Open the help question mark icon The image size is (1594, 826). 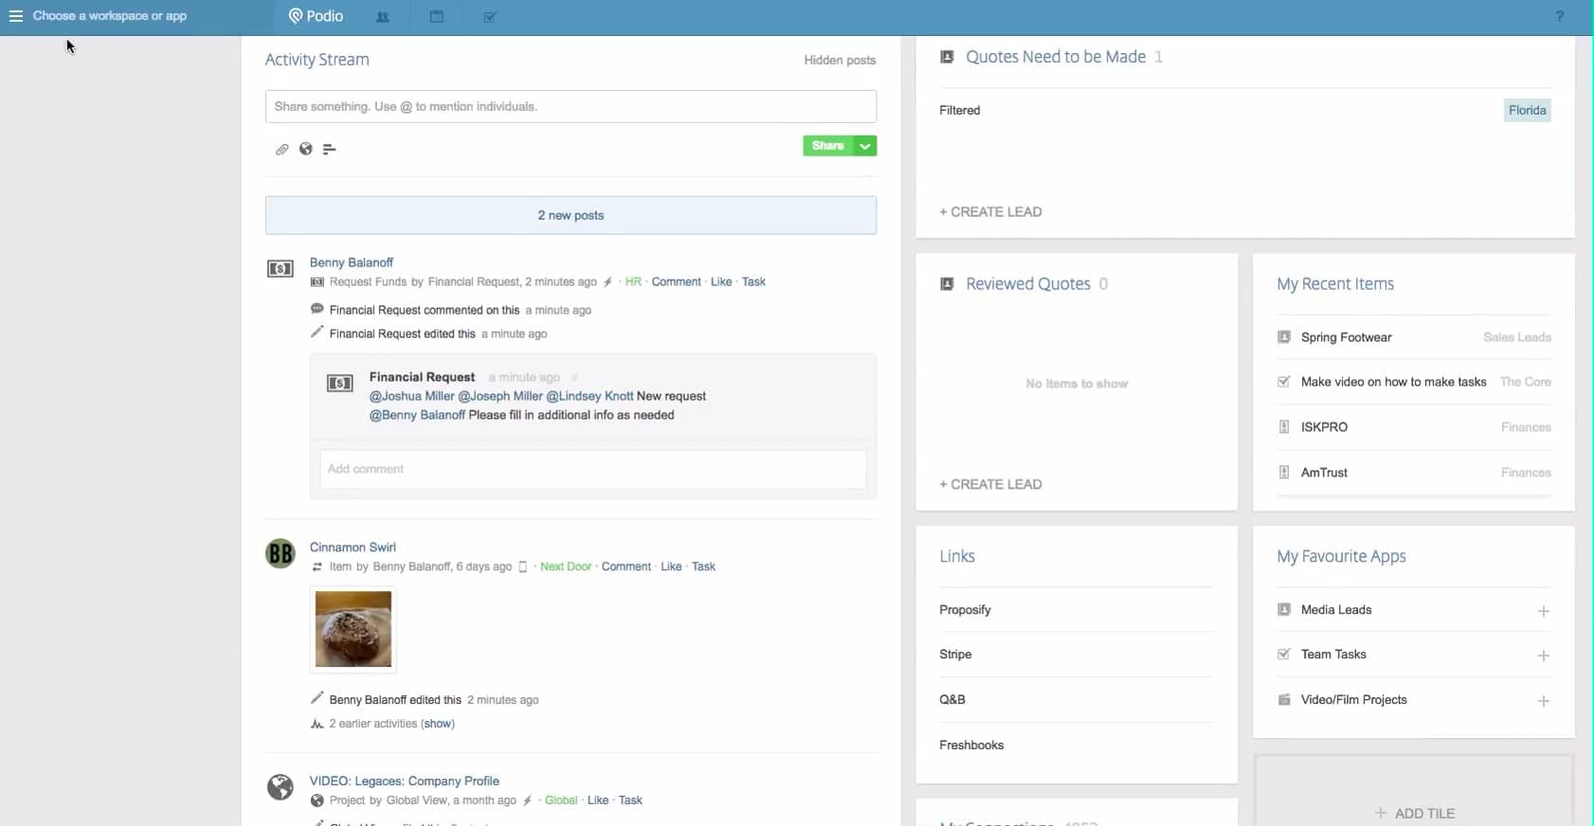[x=1560, y=16]
